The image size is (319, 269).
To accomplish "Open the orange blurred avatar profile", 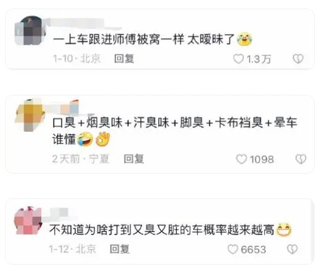I will tap(30, 115).
